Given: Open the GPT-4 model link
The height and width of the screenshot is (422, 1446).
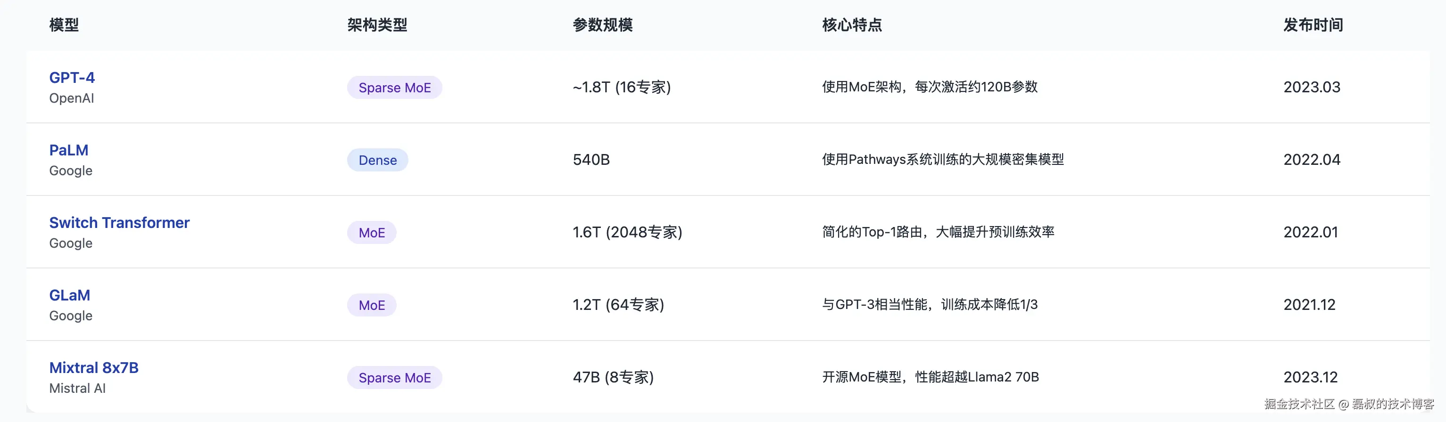Looking at the screenshot, I should [72, 77].
